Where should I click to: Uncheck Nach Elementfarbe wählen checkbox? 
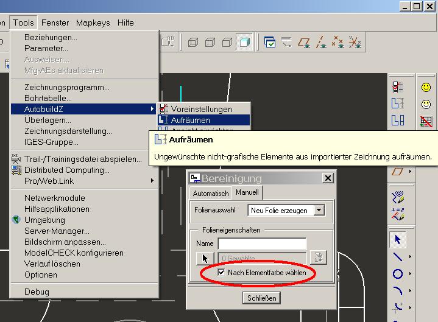pyautogui.click(x=221, y=273)
